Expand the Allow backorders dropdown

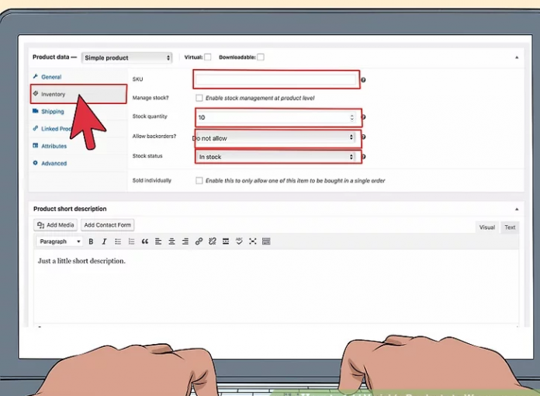click(x=275, y=137)
